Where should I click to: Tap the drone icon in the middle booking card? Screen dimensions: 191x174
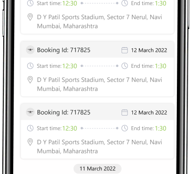point(30,50)
